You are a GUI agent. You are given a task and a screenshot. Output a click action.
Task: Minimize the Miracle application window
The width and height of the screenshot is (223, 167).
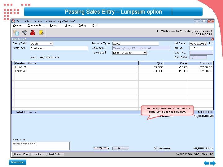pos(197,21)
